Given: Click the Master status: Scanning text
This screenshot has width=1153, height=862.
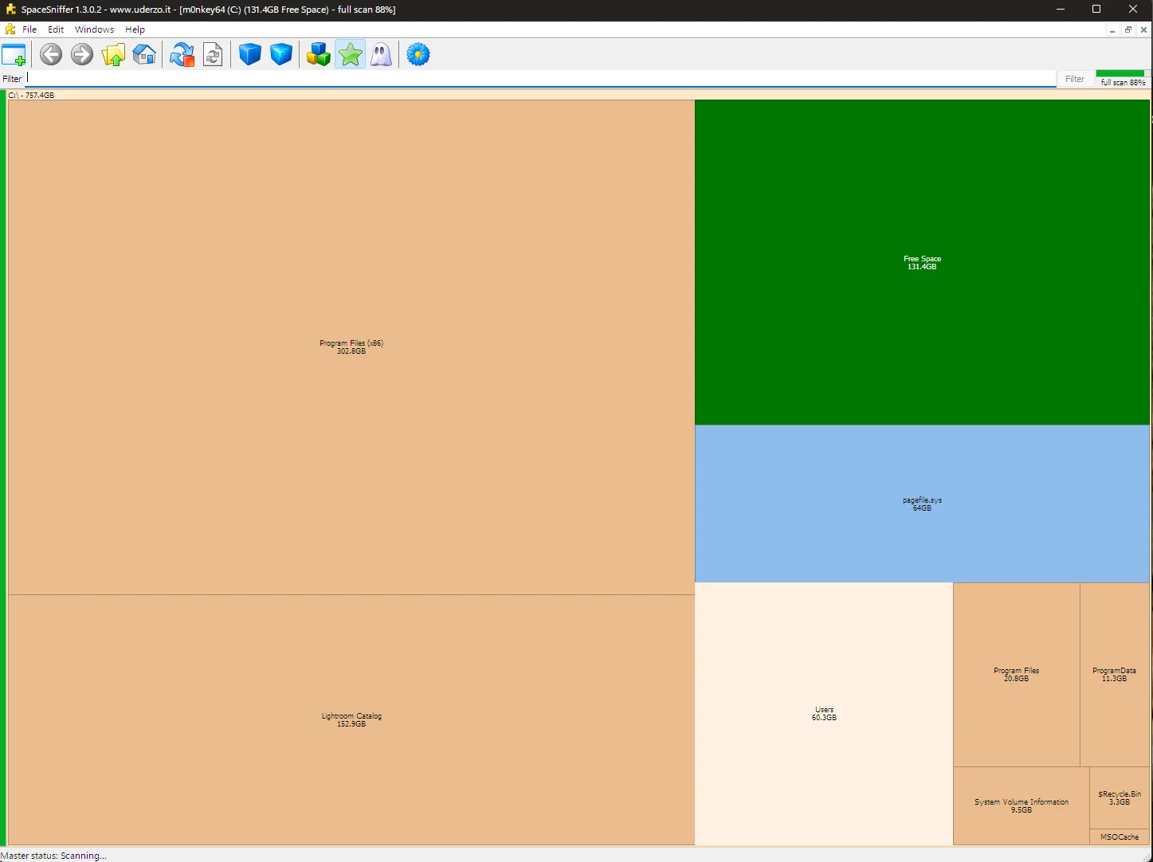Looking at the screenshot, I should [53, 856].
